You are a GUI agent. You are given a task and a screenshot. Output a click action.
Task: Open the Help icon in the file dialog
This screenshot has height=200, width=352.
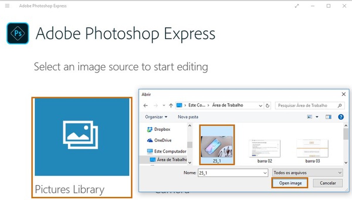tap(341, 117)
